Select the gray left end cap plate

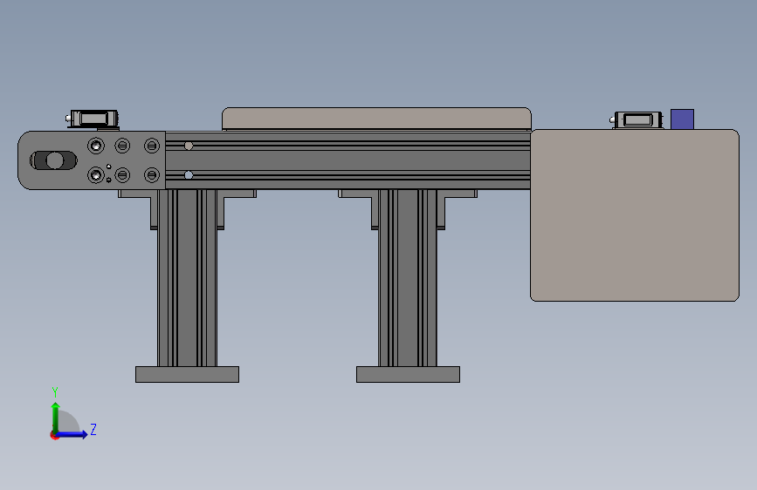click(x=92, y=160)
